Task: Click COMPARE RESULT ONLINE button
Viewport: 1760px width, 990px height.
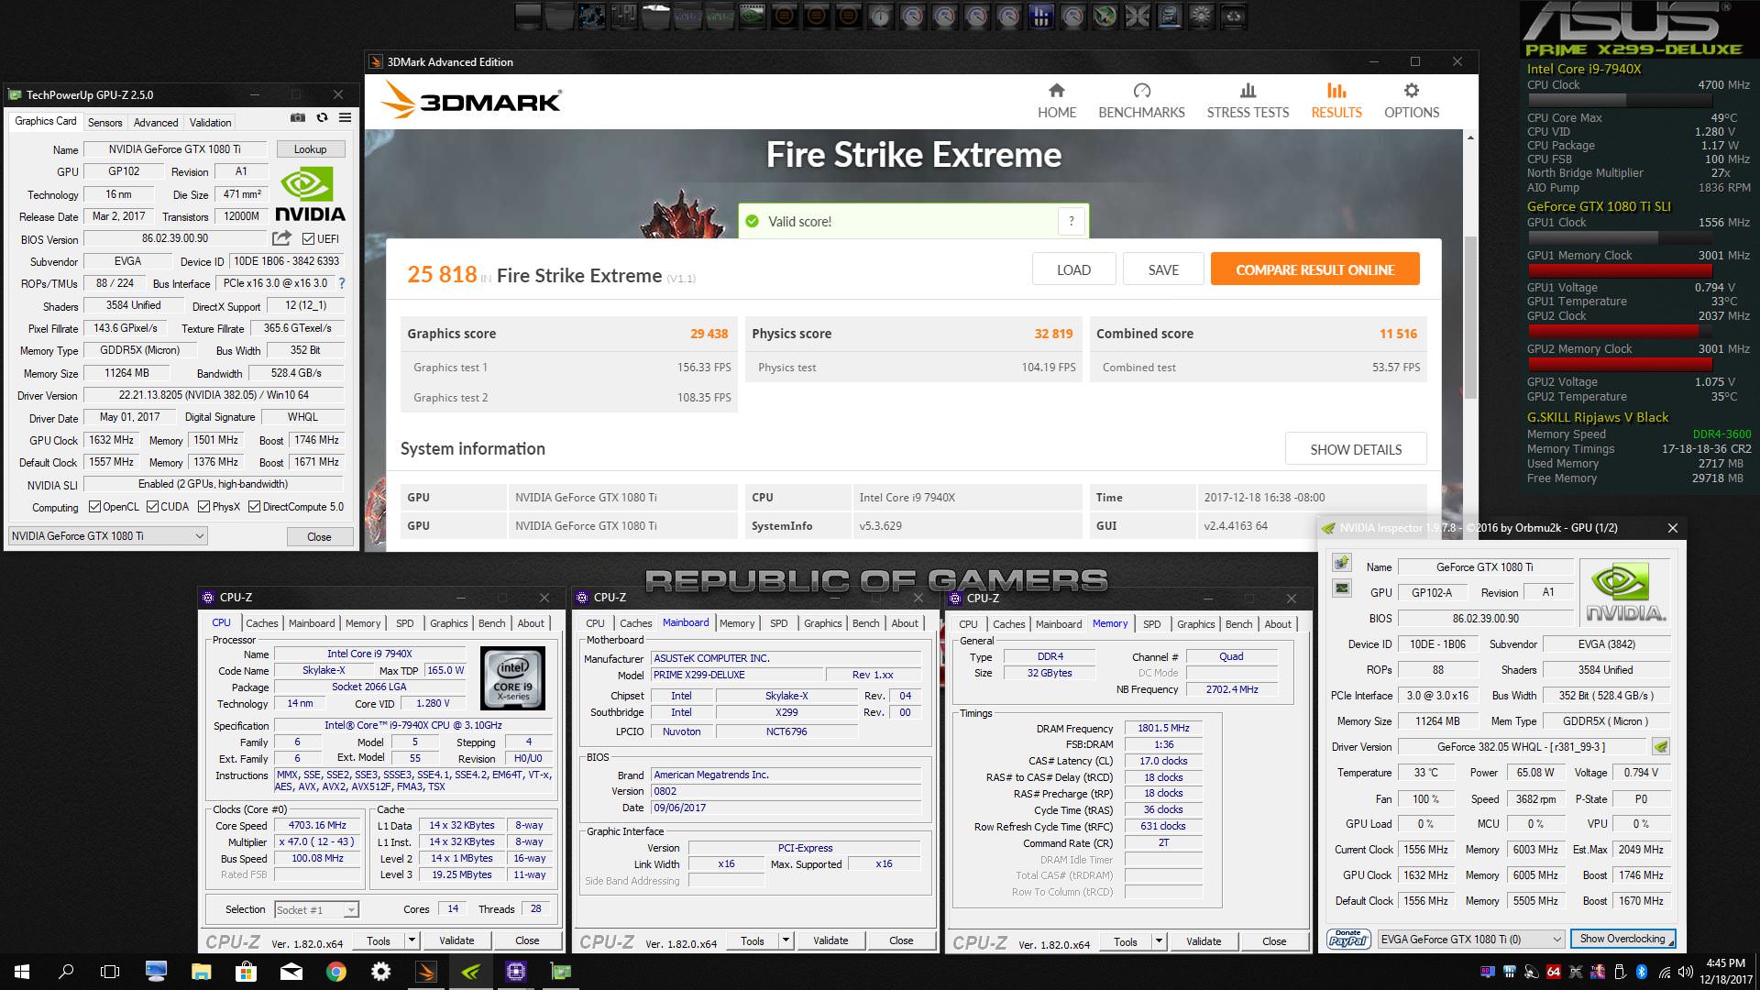Action: click(1314, 269)
